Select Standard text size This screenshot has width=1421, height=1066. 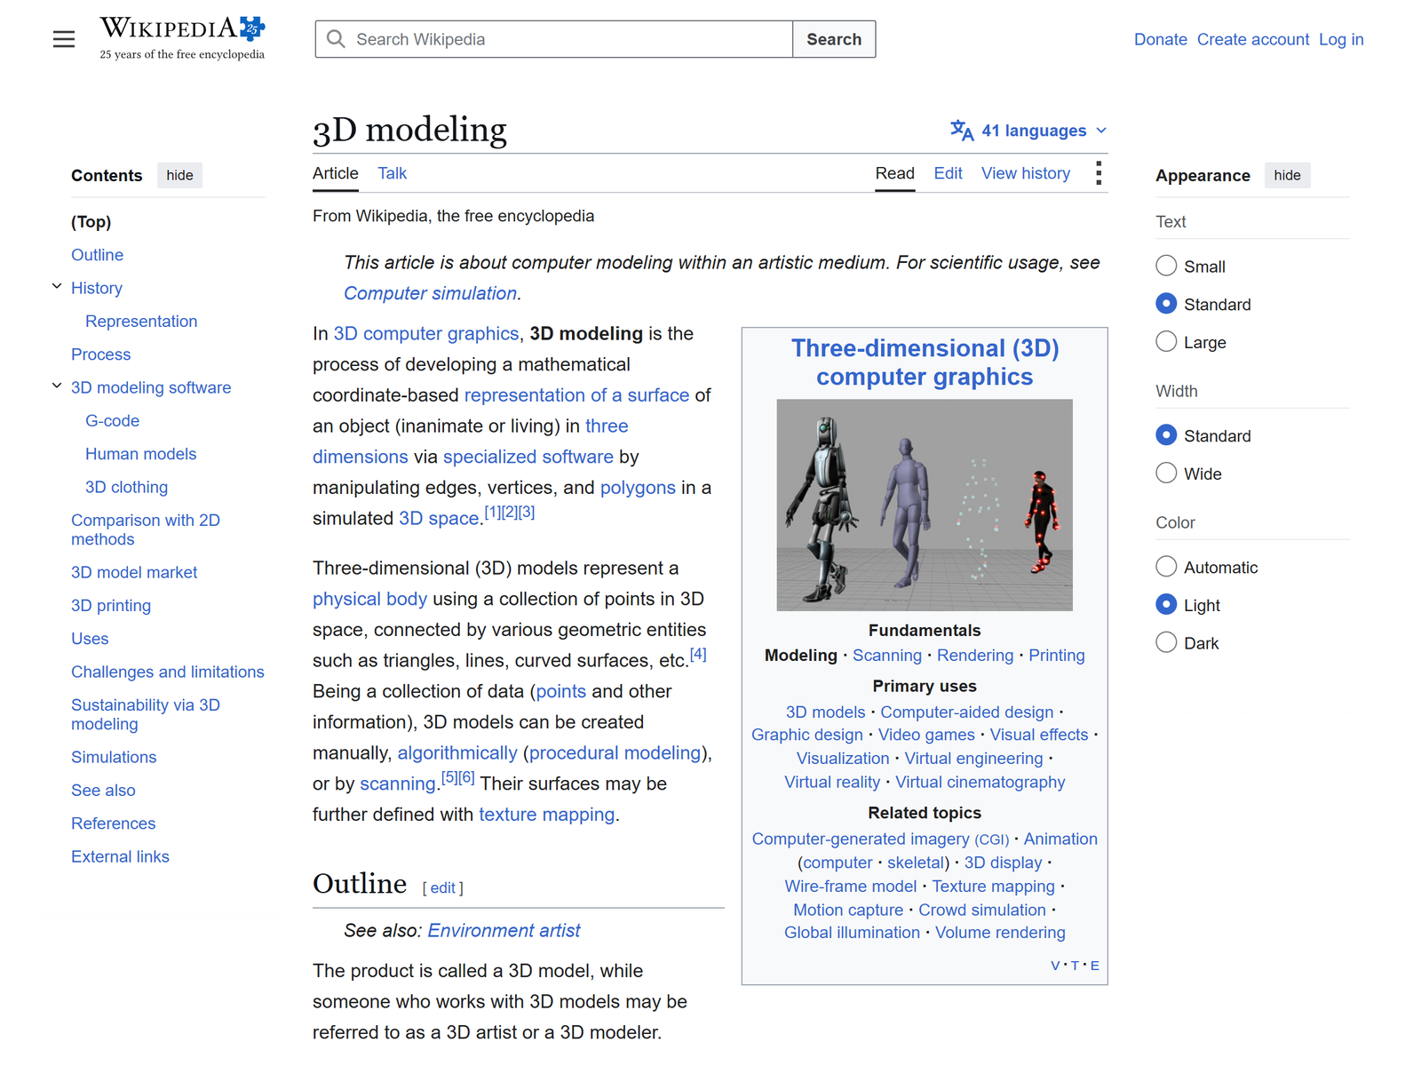[1166, 304]
